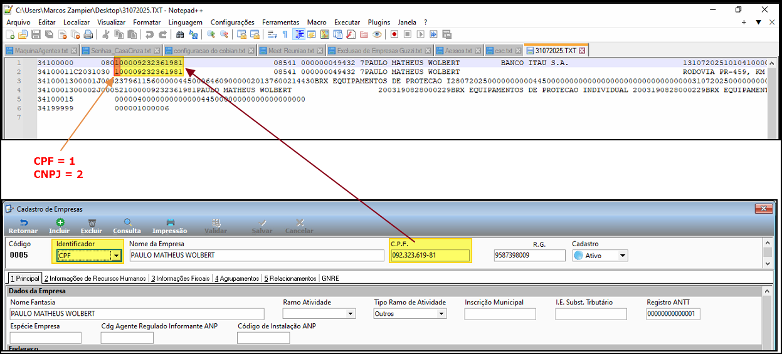The image size is (782, 354).
Task: Start macro recording with red dot icon
Action: click(x=394, y=34)
